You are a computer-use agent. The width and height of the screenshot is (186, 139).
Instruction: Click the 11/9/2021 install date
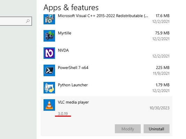(161, 74)
